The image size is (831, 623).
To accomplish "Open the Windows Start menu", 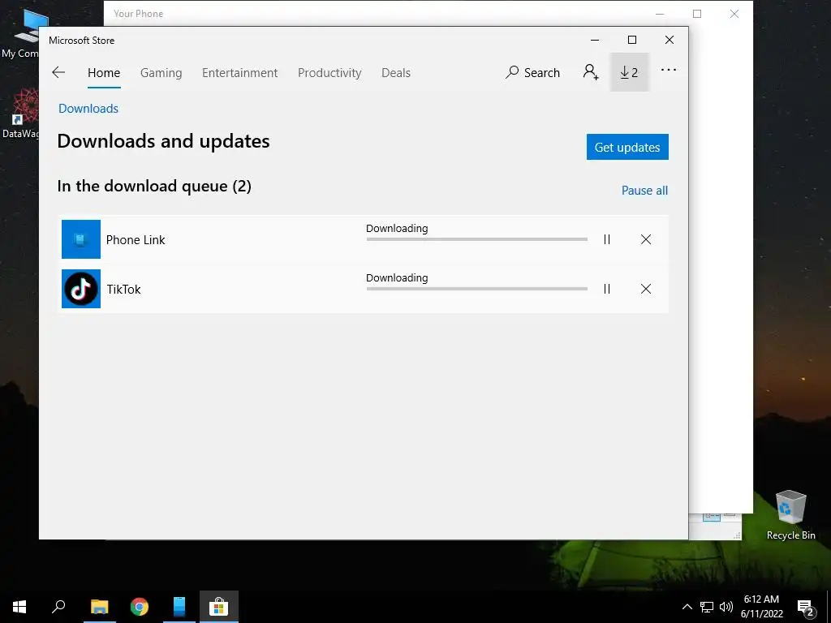I will click(19, 607).
